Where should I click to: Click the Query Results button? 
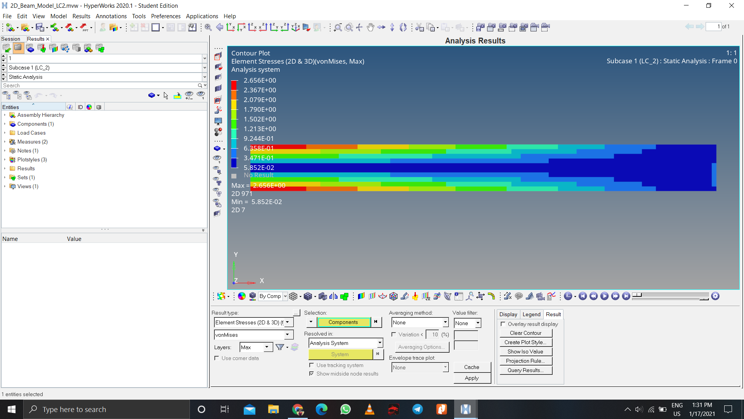pos(525,370)
